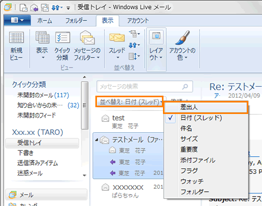262x206 pixels.
Task: Select フォルダー in the sort menu
Action: click(x=206, y=192)
